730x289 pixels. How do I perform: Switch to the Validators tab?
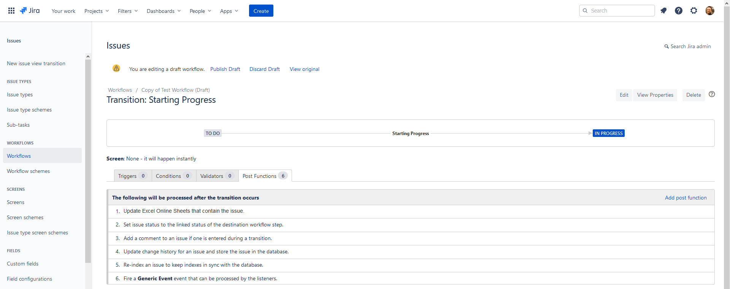pos(217,176)
